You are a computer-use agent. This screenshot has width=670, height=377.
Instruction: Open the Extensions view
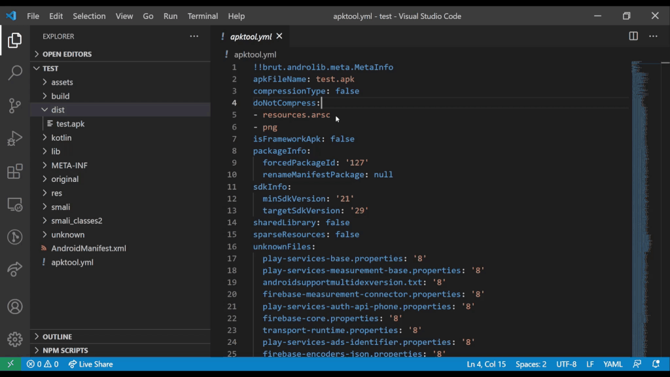(14, 171)
